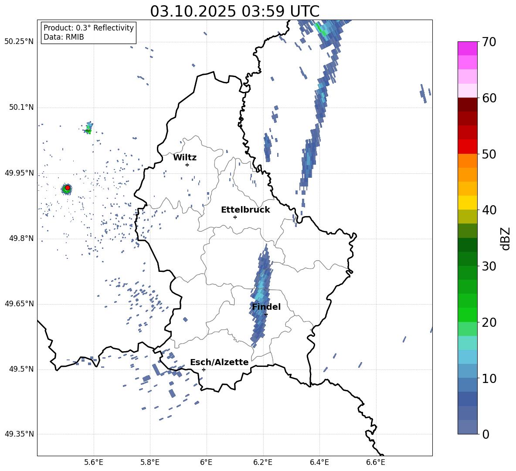The width and height of the screenshot is (516, 471).
Task: Click the 0 value on the colorbar
Action: (x=486, y=434)
